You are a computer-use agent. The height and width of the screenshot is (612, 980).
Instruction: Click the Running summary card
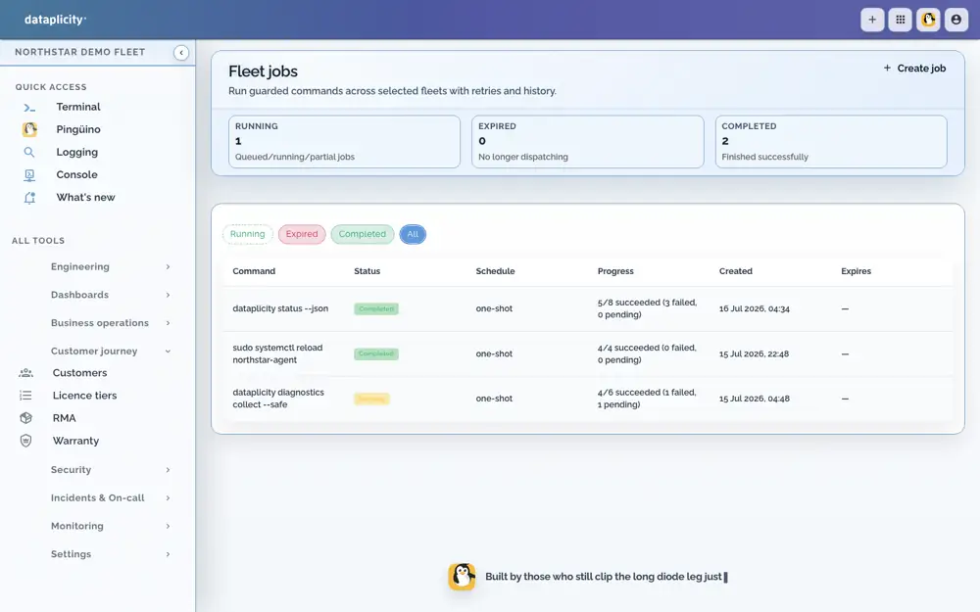pos(344,141)
